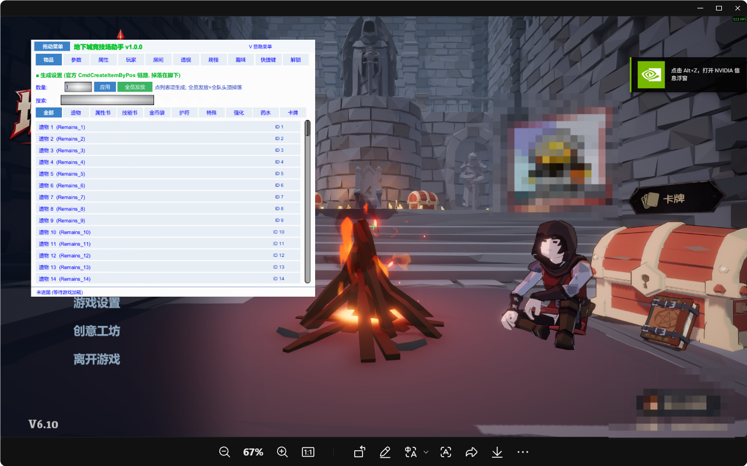Click the 67% zoom level value
The image size is (747, 466).
point(253,452)
